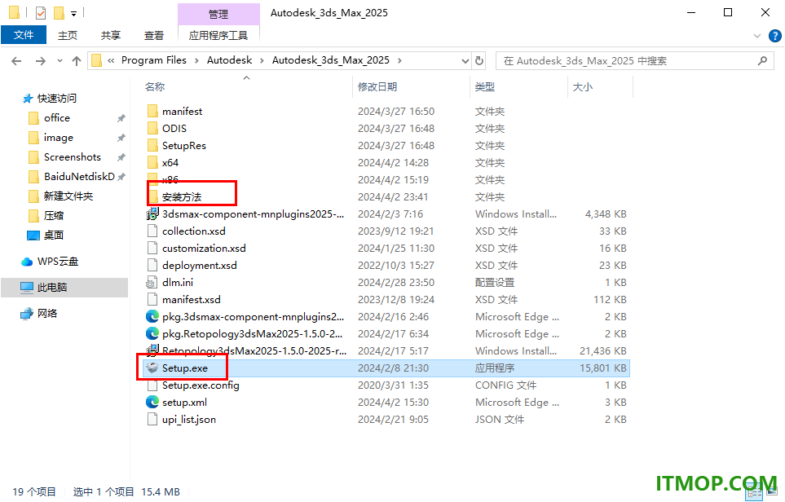The image size is (785, 502).
Task: Sort by the 类型 column header
Action: 485,87
